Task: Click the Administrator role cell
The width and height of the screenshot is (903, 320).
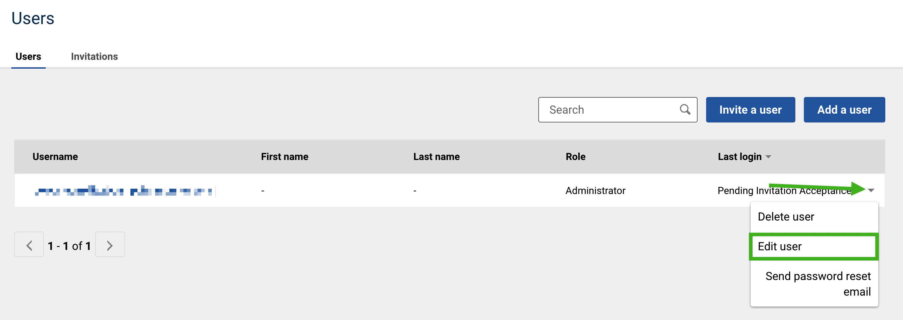Action: pyautogui.click(x=595, y=191)
